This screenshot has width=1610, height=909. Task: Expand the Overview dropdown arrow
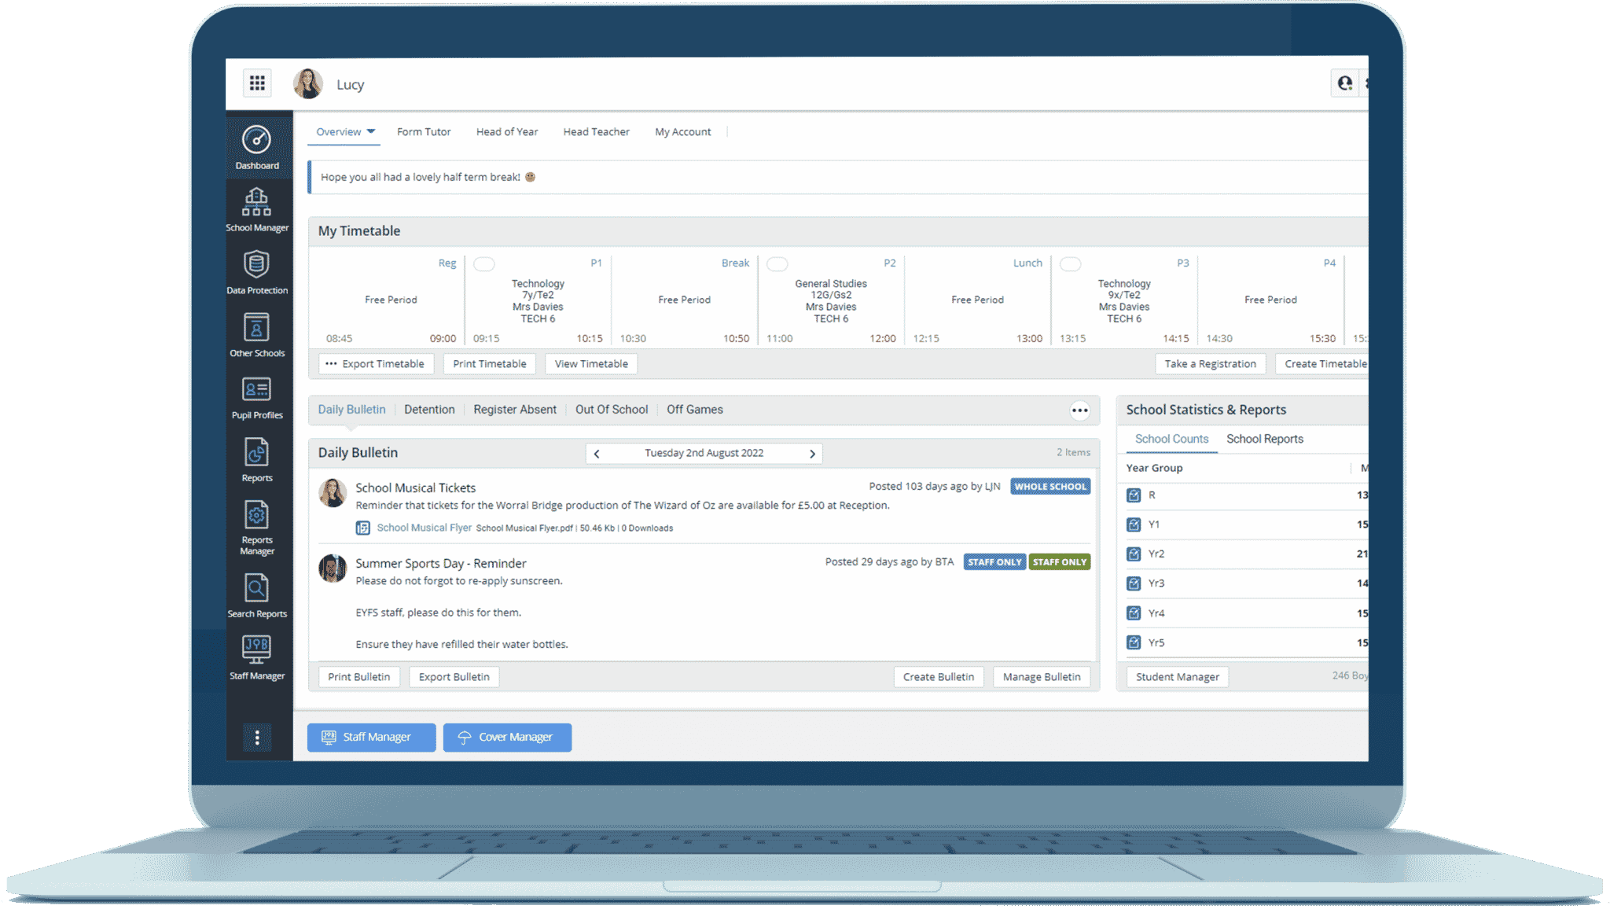[371, 131]
